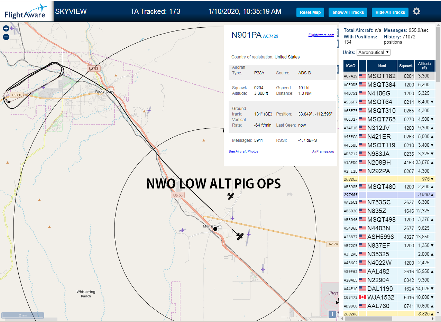Sort the table by Ident column header
The height and width of the screenshot is (322, 441).
(382, 65)
